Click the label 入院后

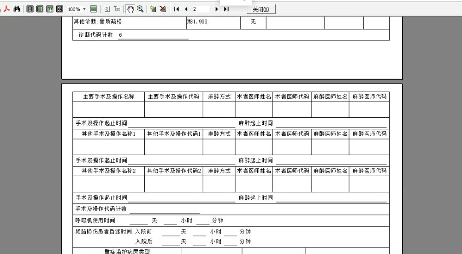[x=144, y=242]
